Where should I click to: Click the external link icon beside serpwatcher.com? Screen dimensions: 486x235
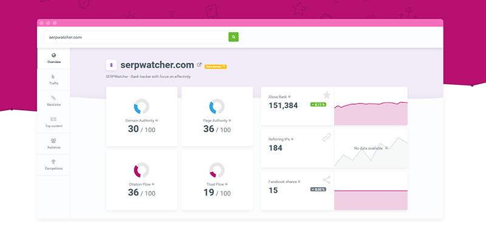[199, 65]
